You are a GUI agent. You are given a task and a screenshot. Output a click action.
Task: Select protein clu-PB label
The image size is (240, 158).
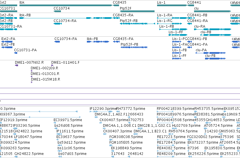pos(210,56)
